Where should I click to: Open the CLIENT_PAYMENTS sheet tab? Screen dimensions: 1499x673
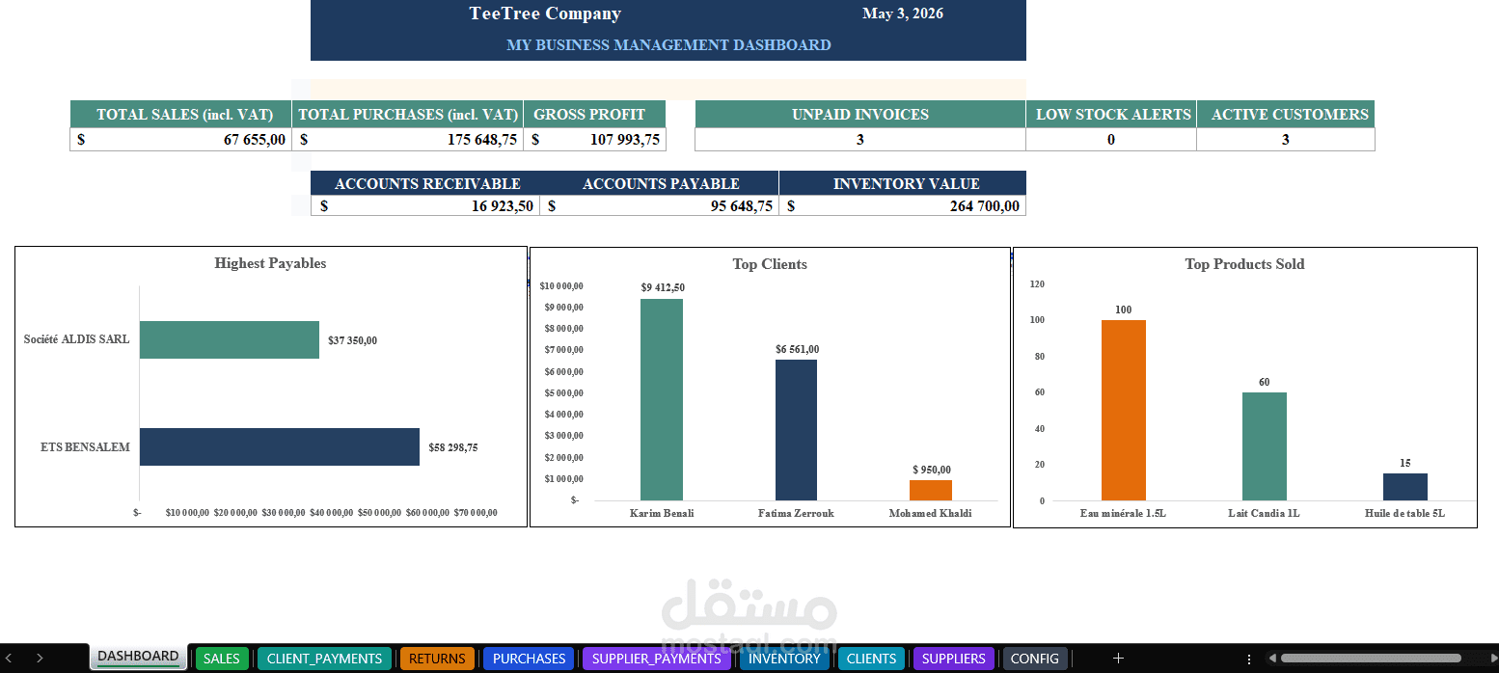pos(324,659)
